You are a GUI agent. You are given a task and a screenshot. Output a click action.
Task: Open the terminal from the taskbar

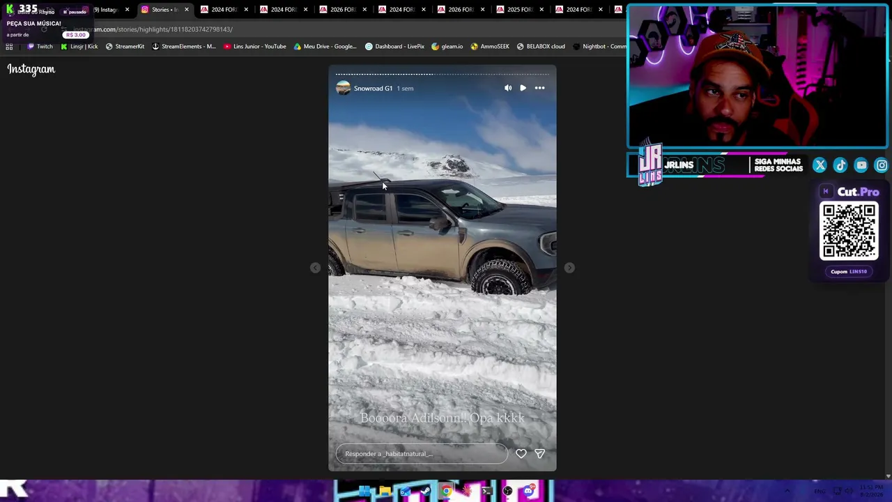(487, 492)
